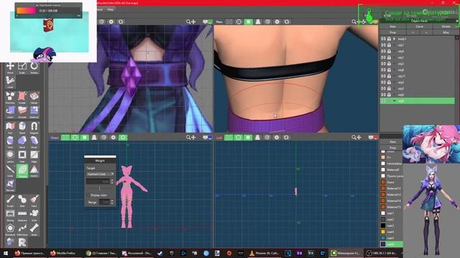Select the Bone tool

(x=34, y=229)
